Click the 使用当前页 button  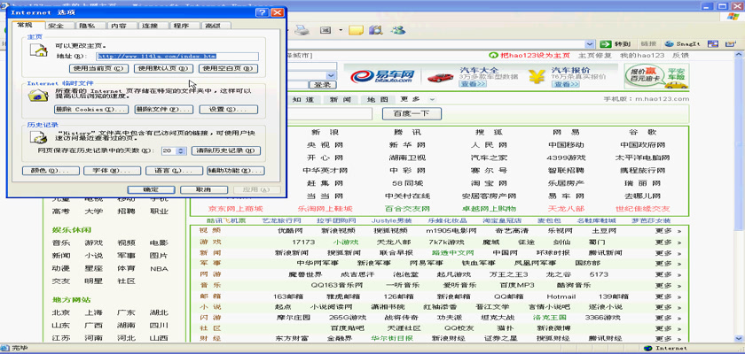(x=98, y=69)
